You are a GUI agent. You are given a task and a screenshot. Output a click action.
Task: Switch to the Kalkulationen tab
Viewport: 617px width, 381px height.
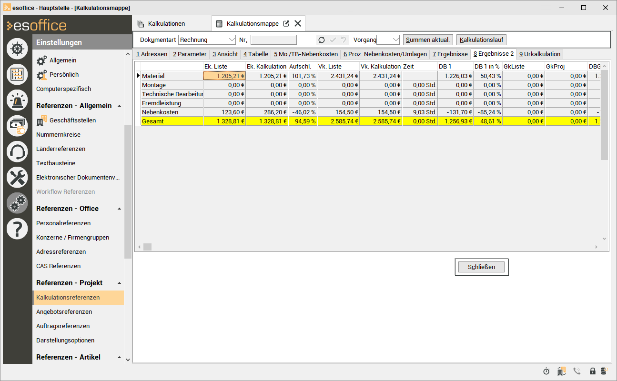166,23
